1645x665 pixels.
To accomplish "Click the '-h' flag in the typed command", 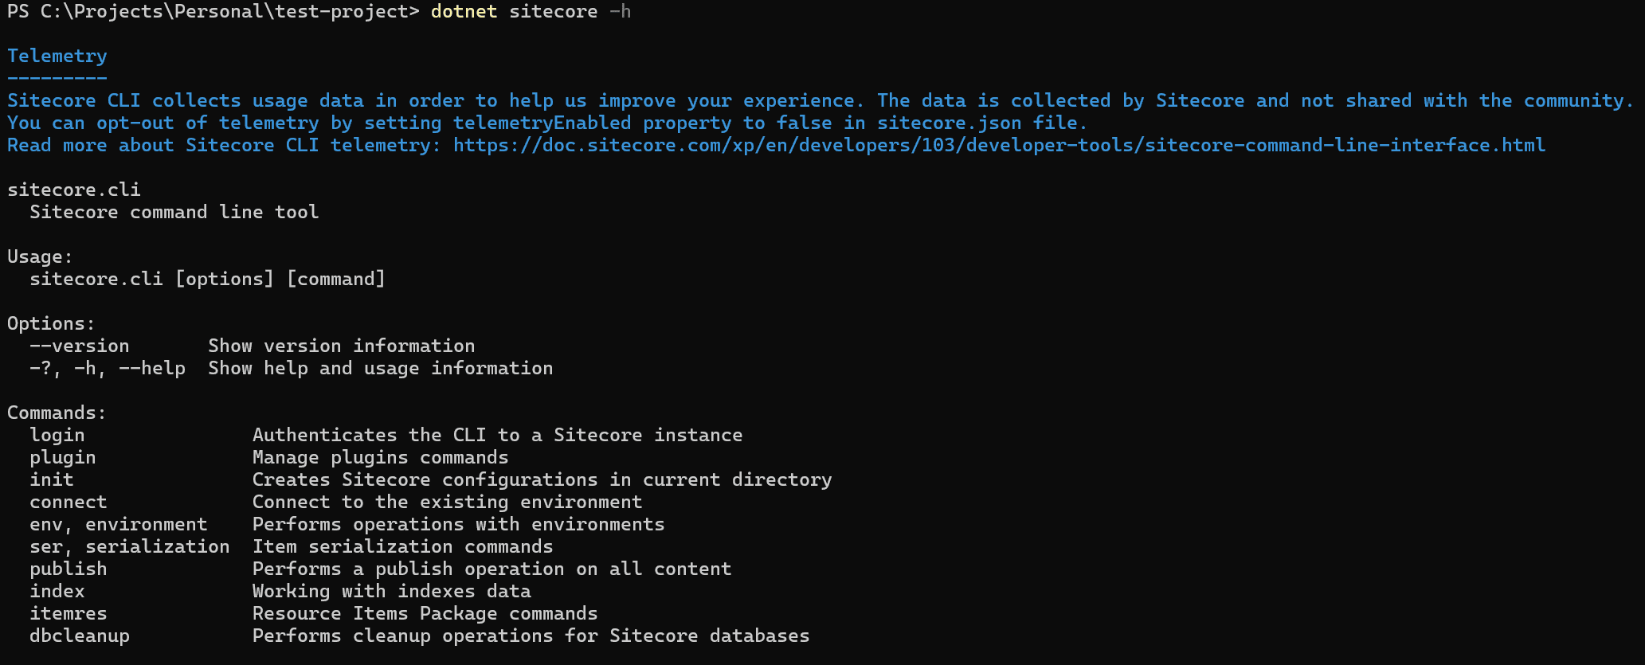I will pos(621,11).
